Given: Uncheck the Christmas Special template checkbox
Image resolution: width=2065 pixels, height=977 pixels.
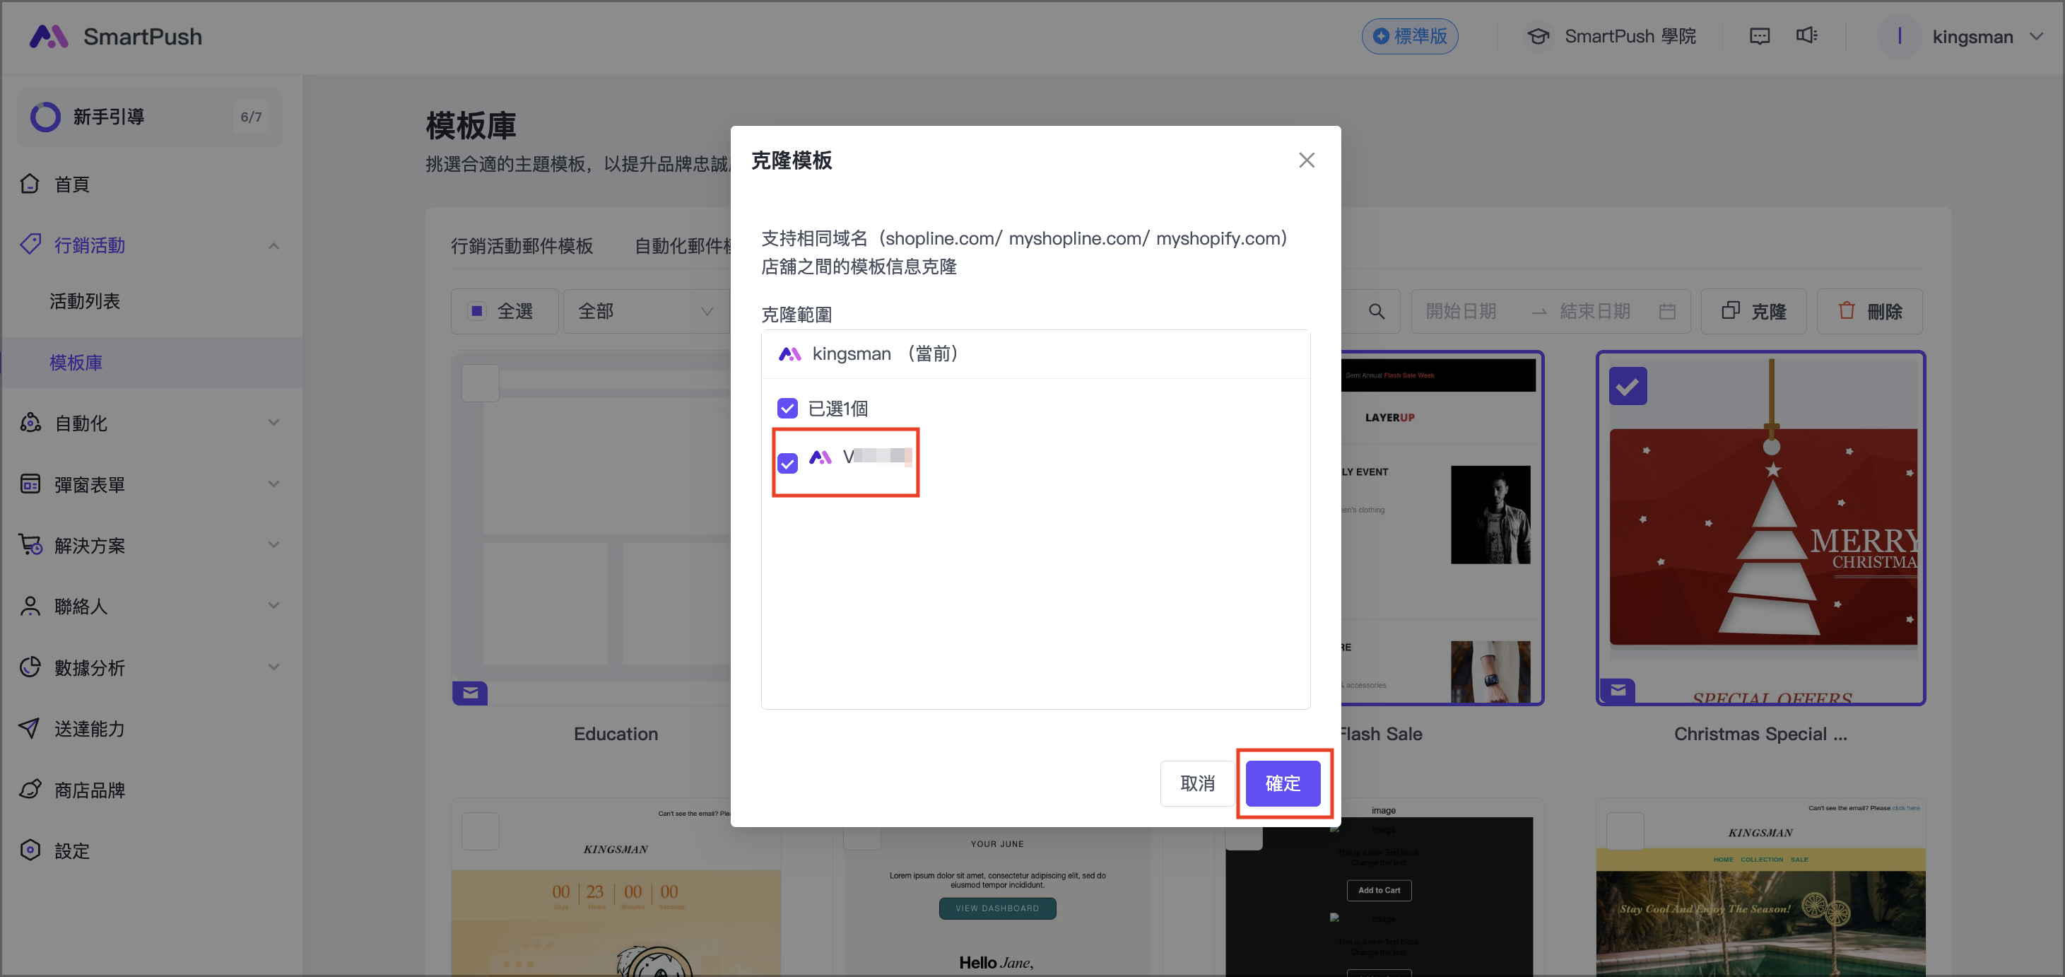Looking at the screenshot, I should click(x=1628, y=387).
